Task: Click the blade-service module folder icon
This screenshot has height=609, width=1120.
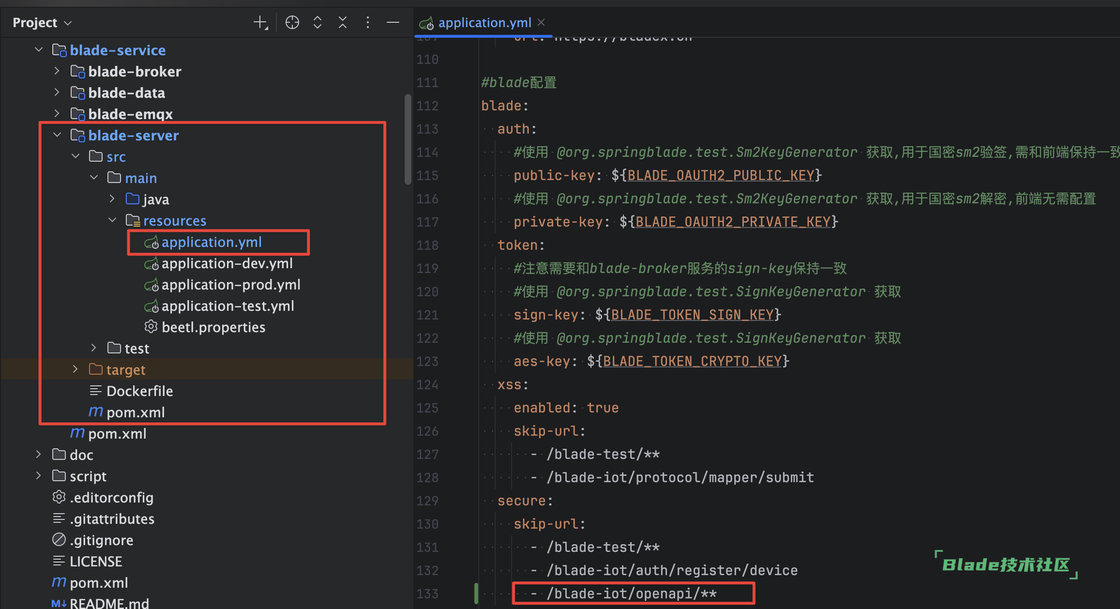Action: tap(59, 50)
